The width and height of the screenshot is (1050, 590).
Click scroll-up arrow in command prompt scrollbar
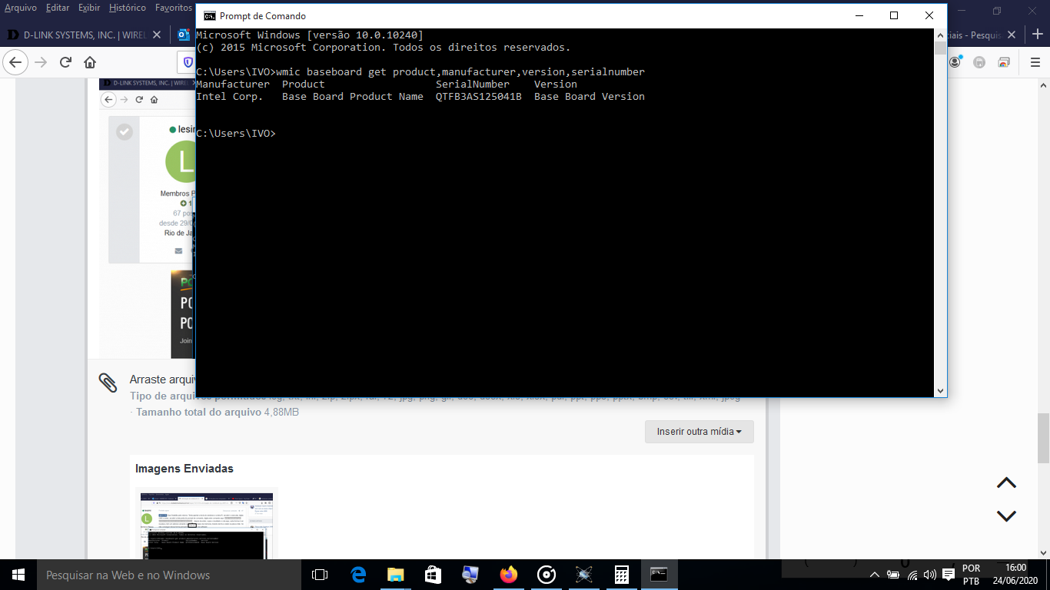[x=940, y=35]
